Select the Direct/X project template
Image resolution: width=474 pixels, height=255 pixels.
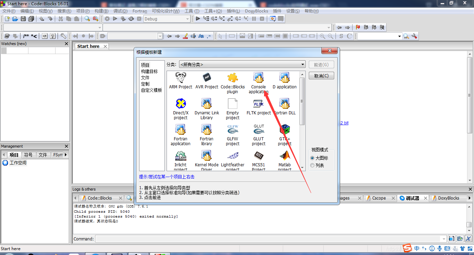tap(180, 109)
